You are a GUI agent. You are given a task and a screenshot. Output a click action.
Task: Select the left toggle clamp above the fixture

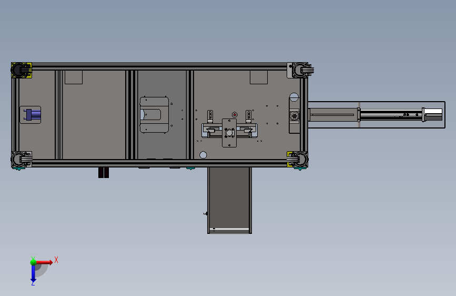(x=210, y=116)
